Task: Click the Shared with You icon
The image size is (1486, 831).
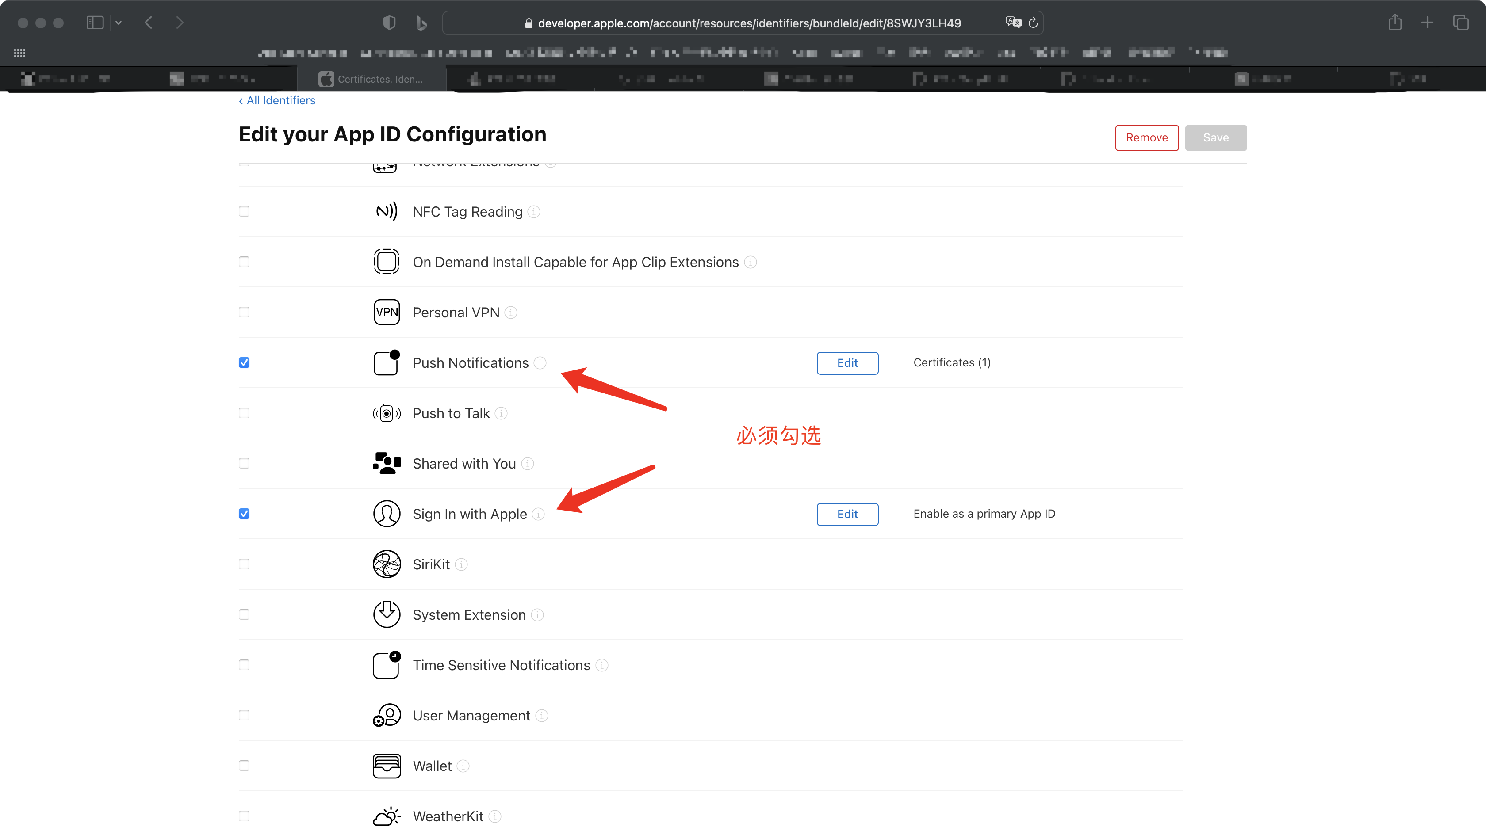Action: (387, 463)
